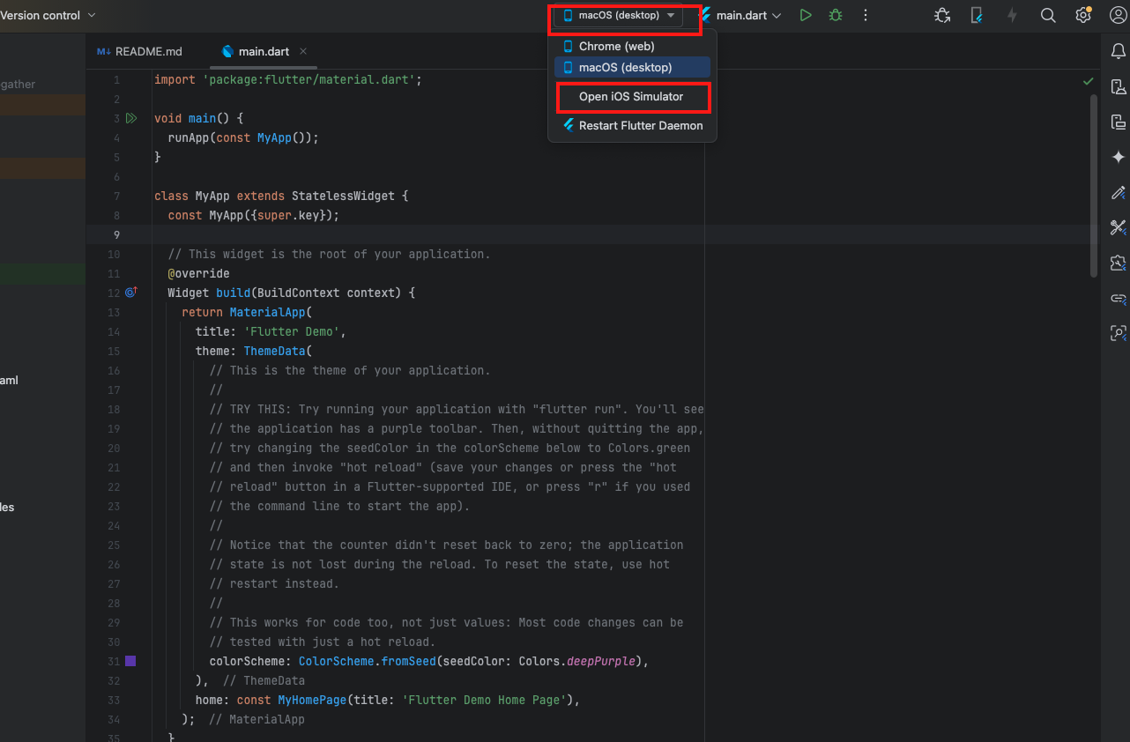This screenshot has height=742, width=1130.
Task: Click the run gutter arrow beside main()
Action: [131, 118]
